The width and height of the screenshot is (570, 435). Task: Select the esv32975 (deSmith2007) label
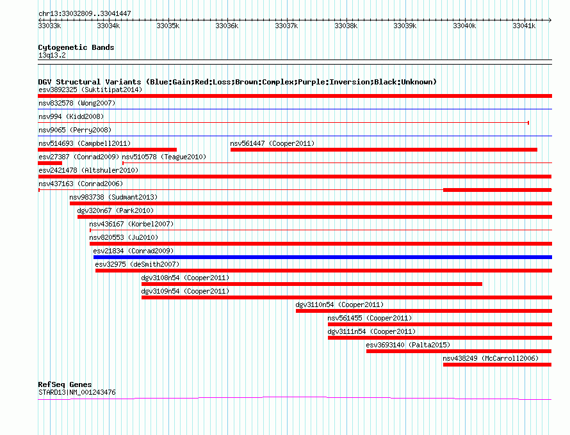tap(137, 264)
